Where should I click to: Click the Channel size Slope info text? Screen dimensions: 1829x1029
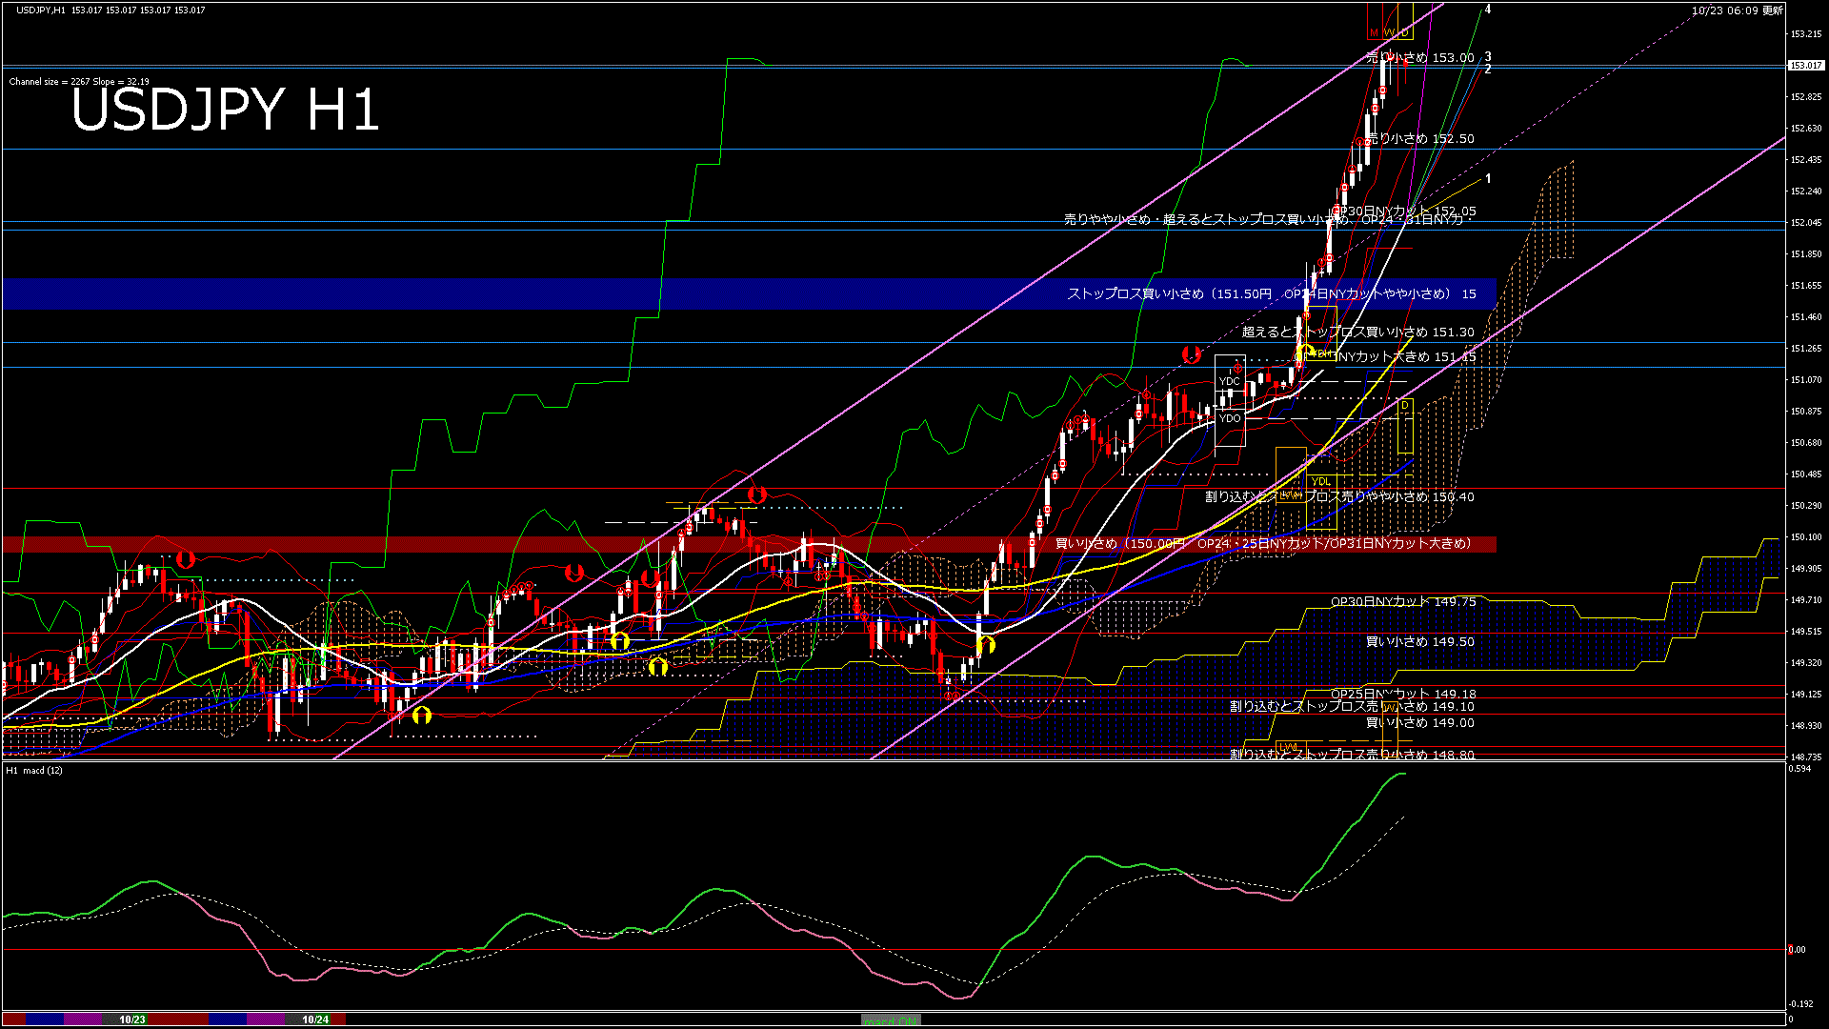point(79,82)
